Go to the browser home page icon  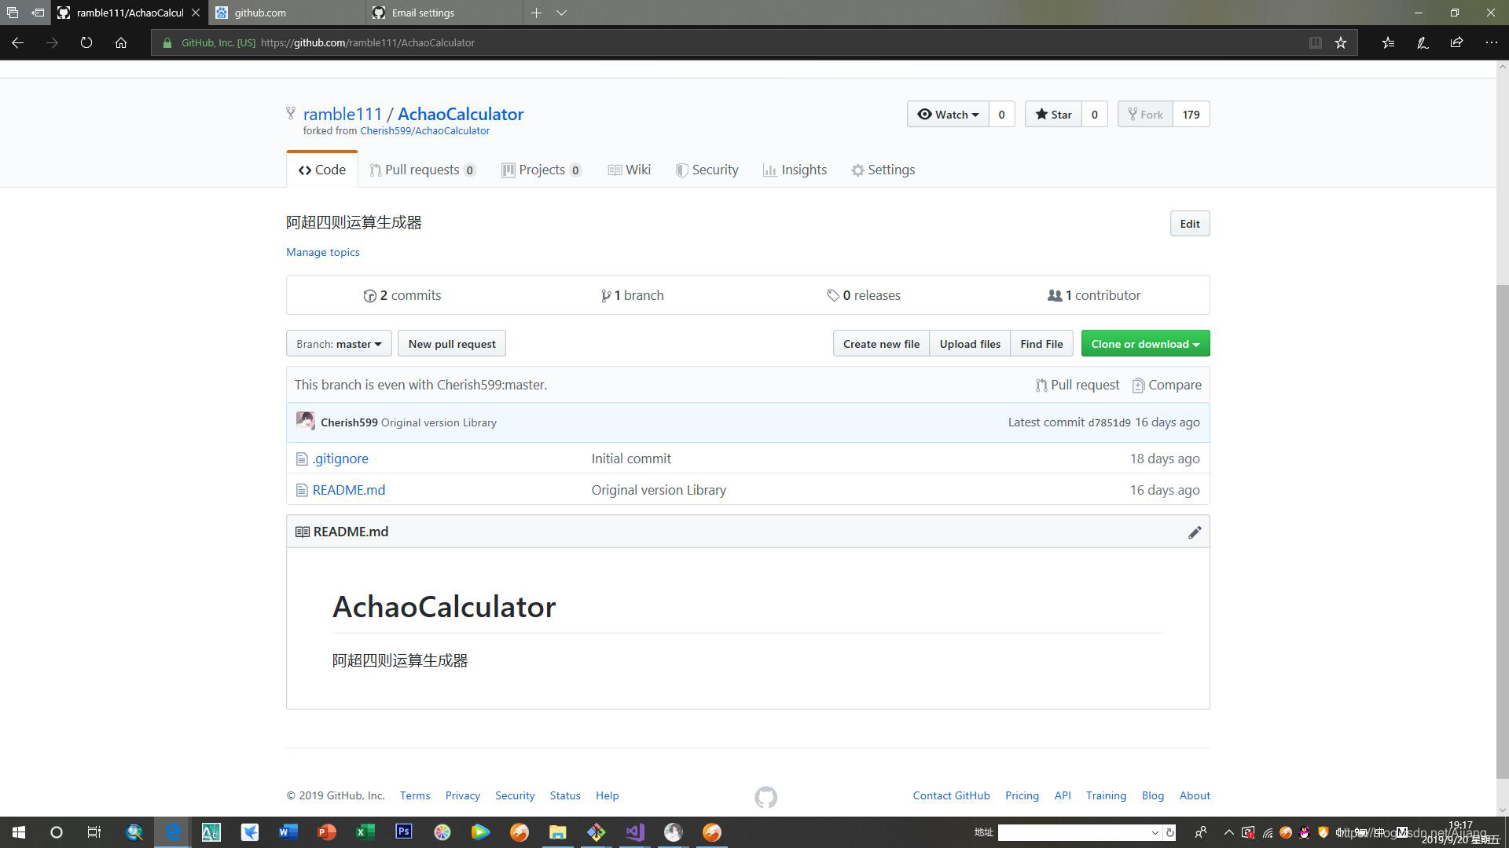(121, 43)
